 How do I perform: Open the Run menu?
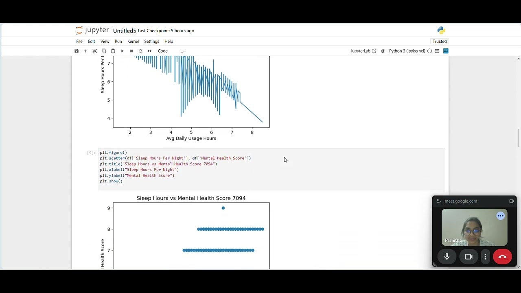[x=118, y=41]
